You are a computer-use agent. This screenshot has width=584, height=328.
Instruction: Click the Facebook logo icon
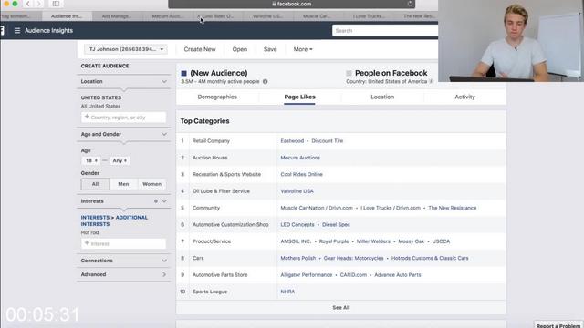coord(2,30)
